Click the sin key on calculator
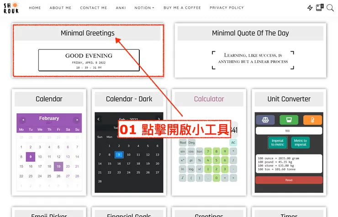338x217 pixels. (x=183, y=151)
